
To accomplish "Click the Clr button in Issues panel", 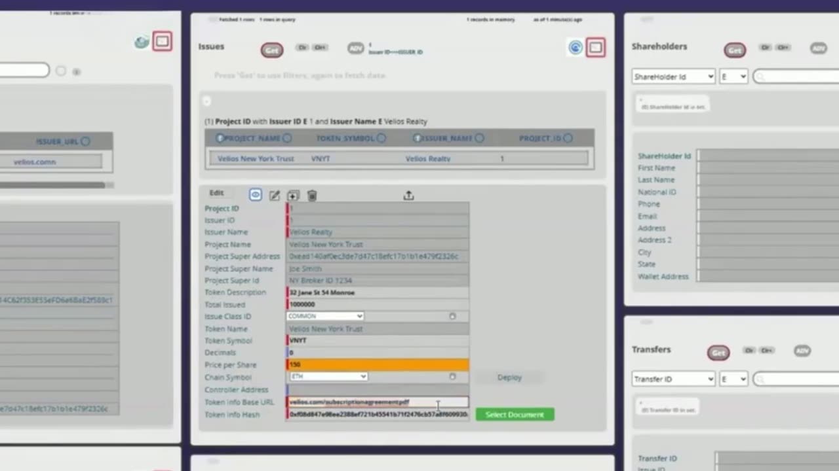I will [302, 48].
